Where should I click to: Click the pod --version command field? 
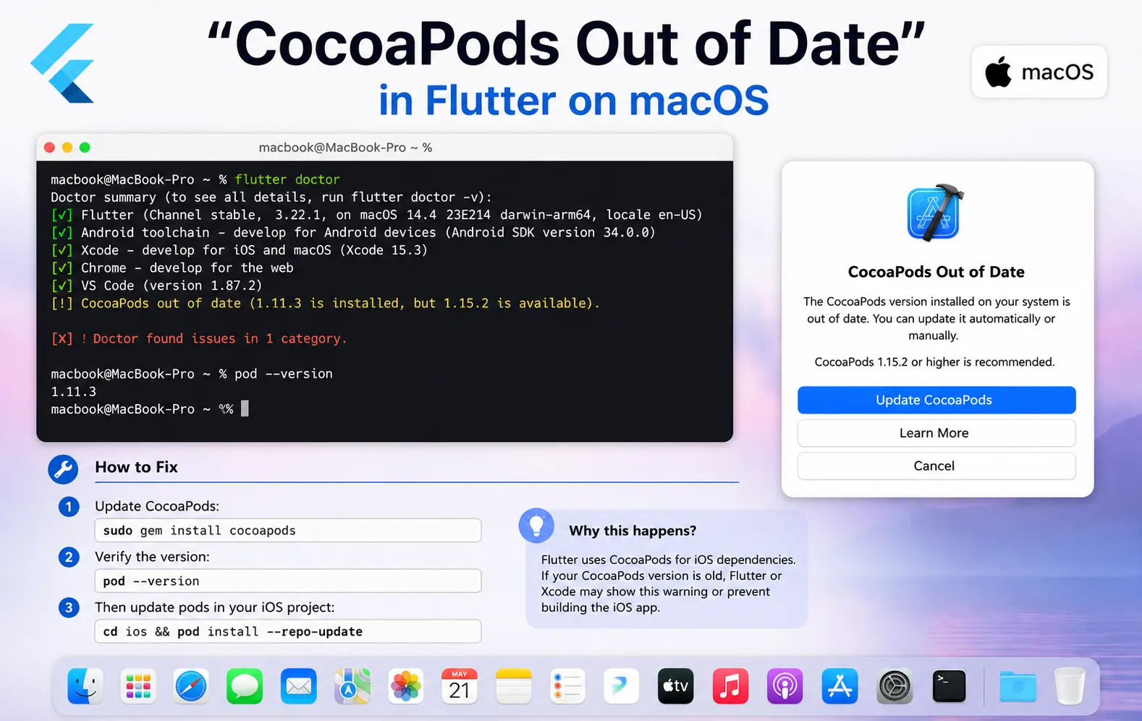coord(288,581)
